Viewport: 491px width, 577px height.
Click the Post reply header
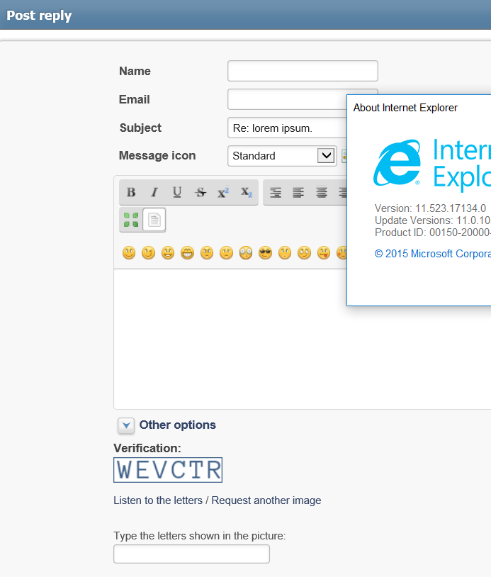pos(39,16)
